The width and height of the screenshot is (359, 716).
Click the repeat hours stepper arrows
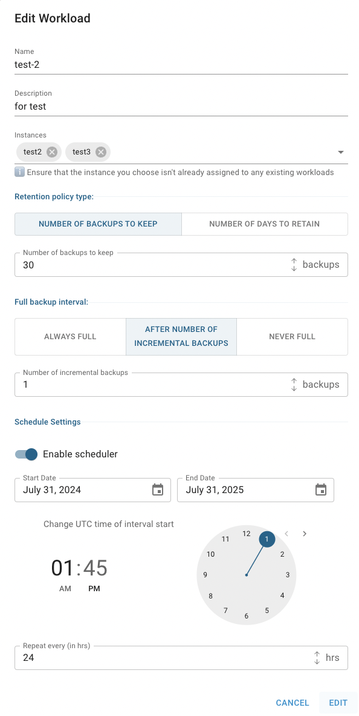click(x=317, y=658)
